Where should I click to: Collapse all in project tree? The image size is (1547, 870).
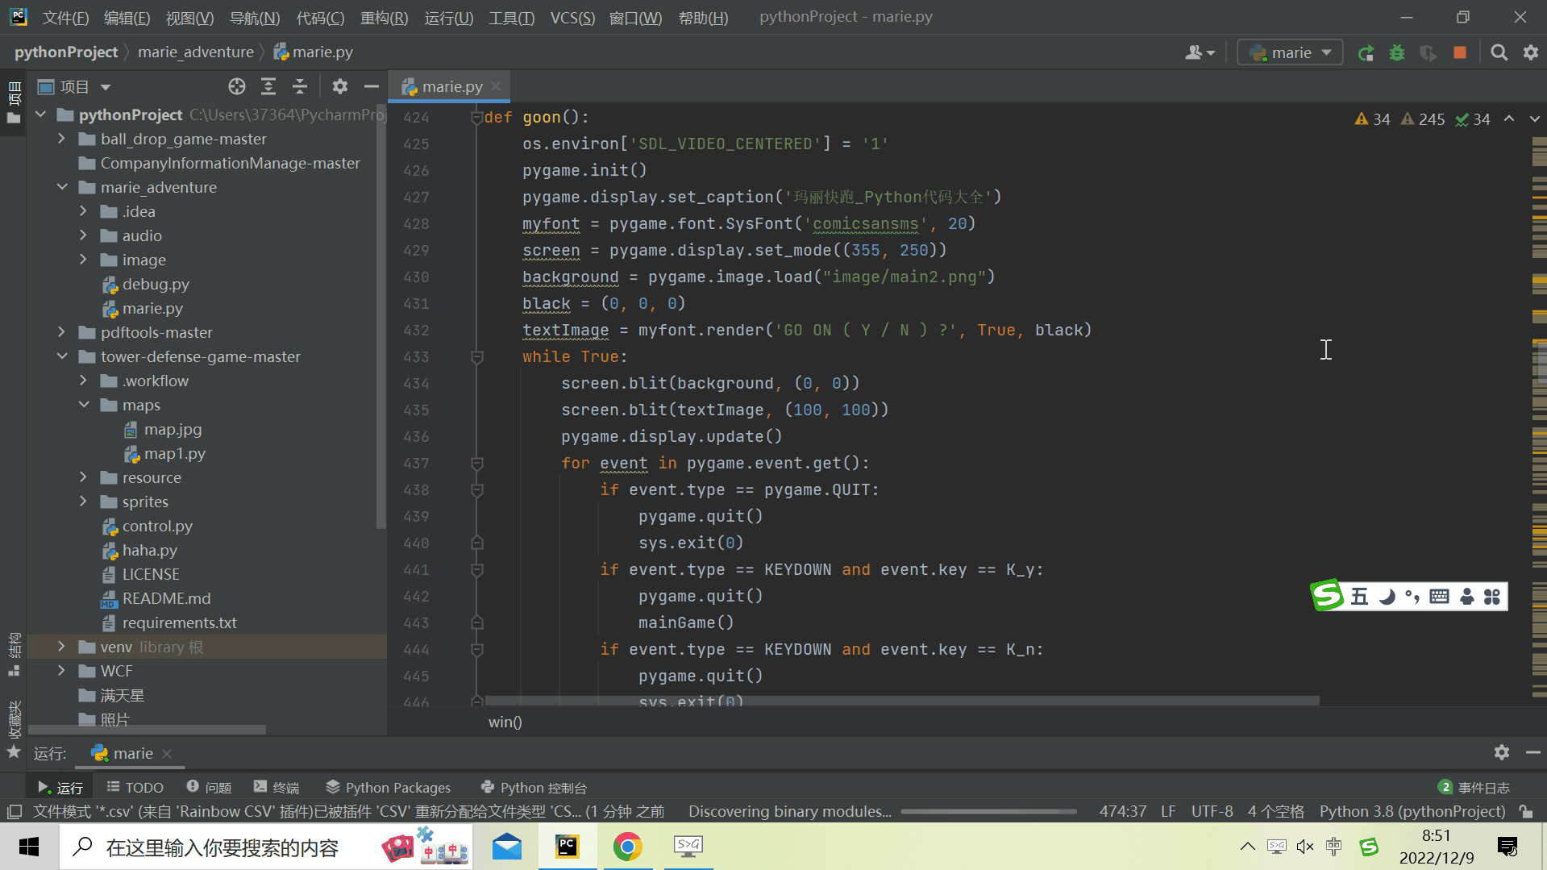tap(300, 86)
